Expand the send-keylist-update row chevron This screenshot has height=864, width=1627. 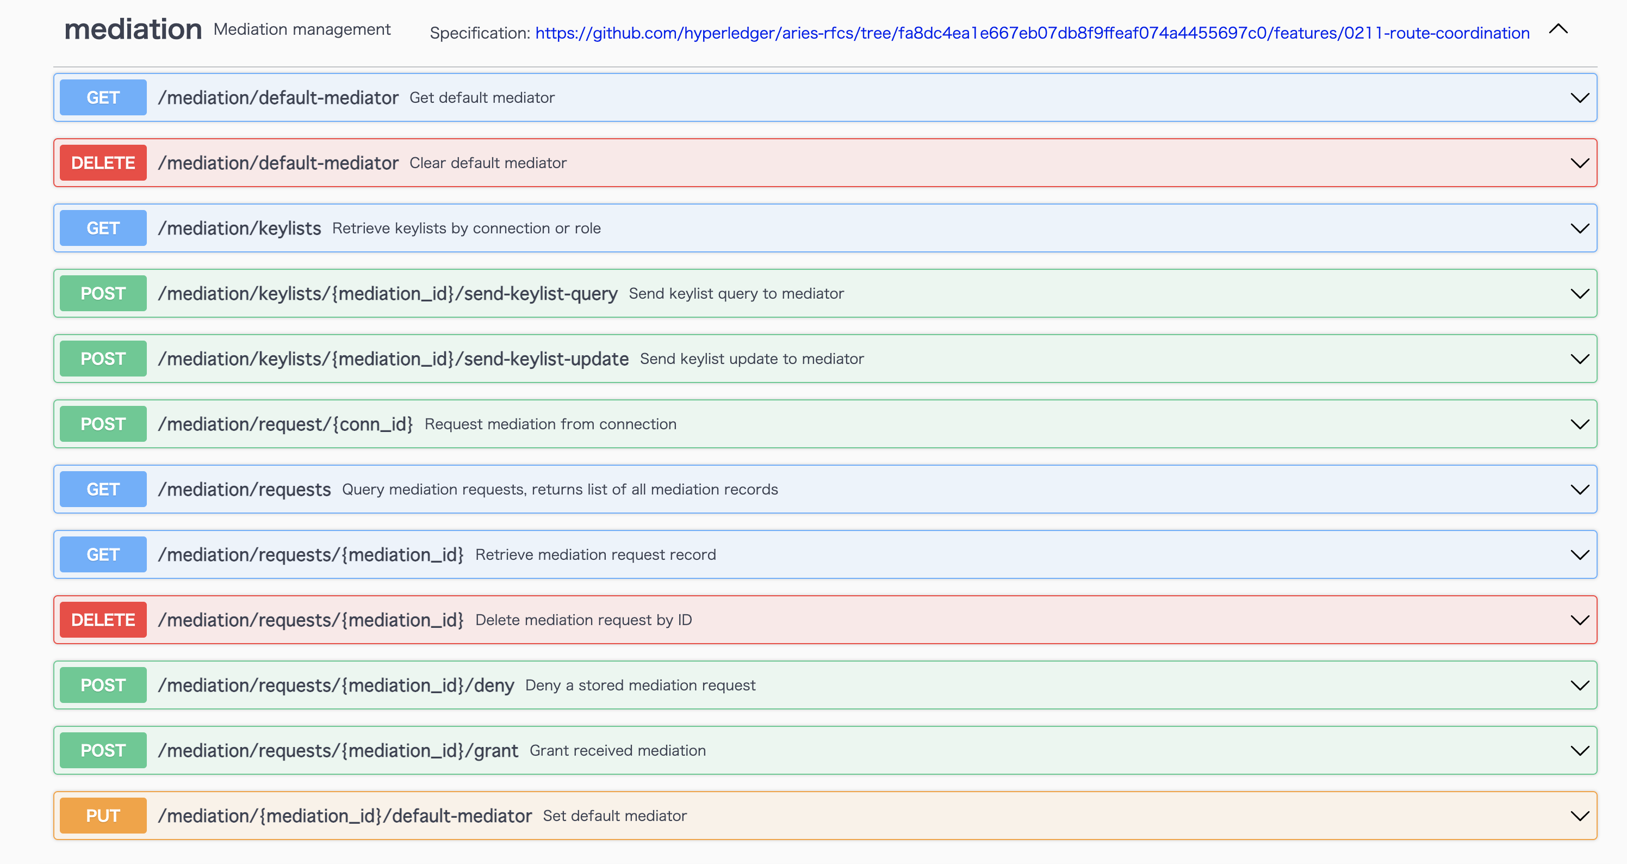coord(1580,359)
